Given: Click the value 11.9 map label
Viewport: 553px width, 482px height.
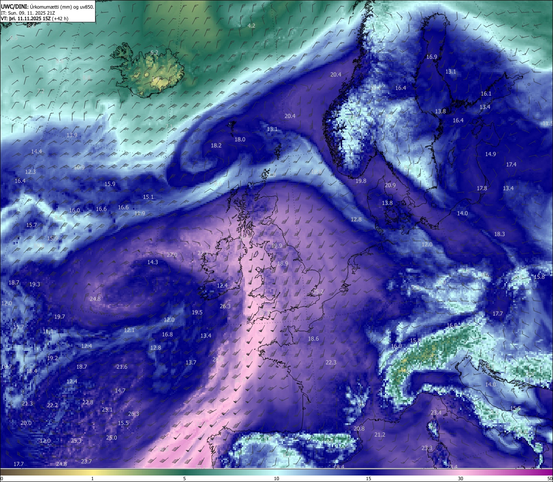Looking at the screenshot, I should click(x=140, y=213).
